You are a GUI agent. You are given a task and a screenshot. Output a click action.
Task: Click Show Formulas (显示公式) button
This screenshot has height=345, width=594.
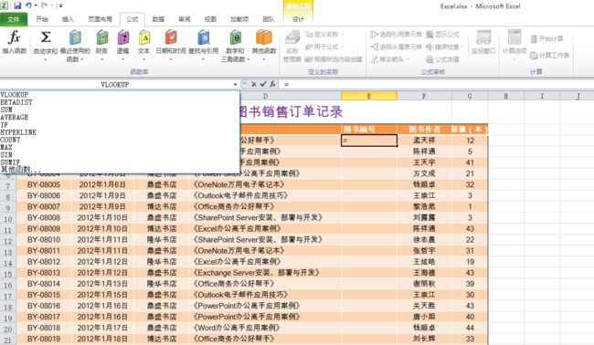(442, 35)
